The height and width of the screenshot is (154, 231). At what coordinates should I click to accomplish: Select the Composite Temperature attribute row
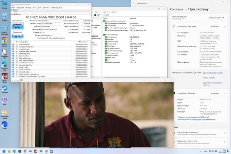51,47
